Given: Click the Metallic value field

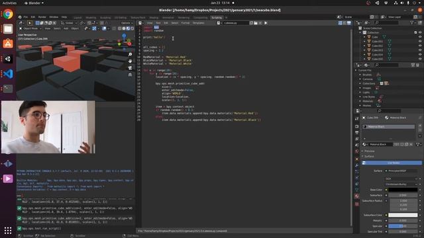Looking at the screenshot, I should [x=403, y=221].
